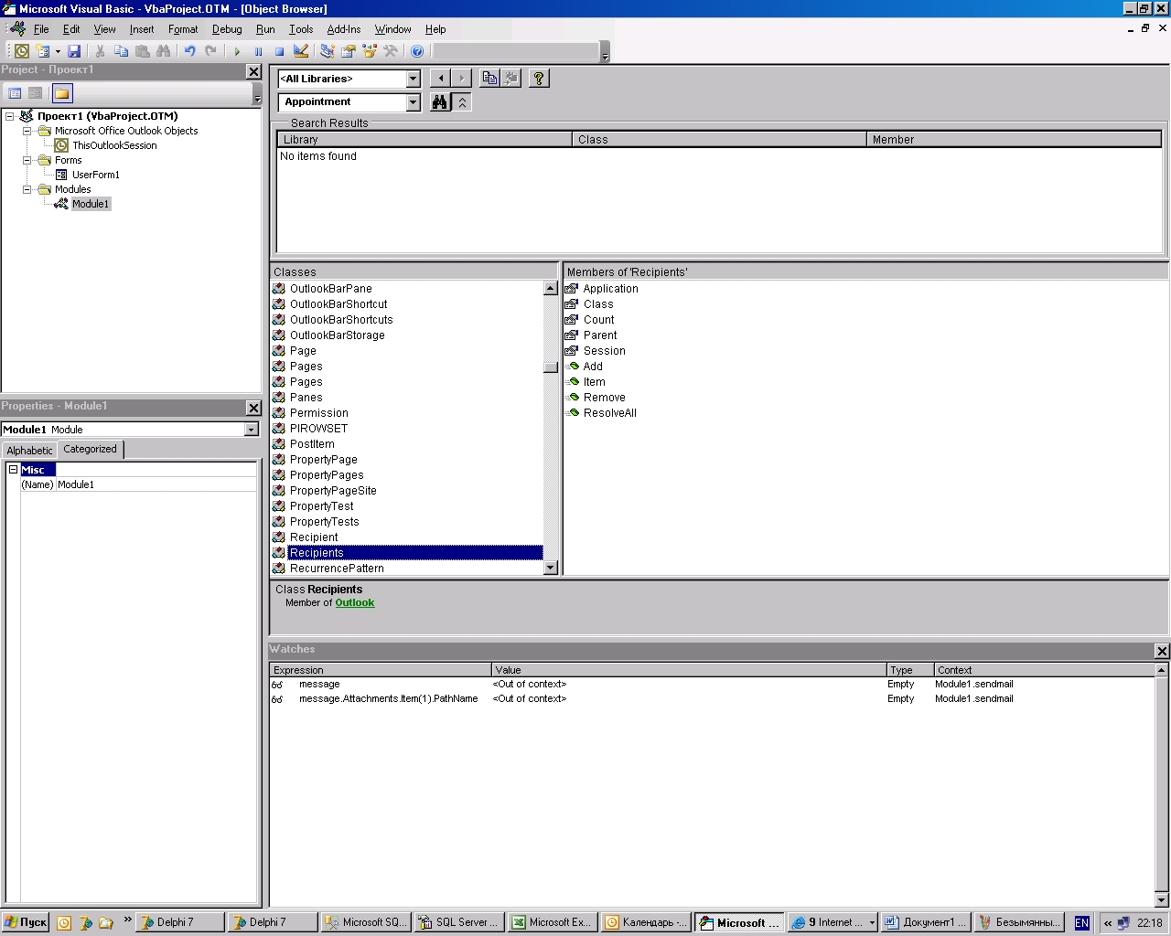
Task: Save the project with the floppy disk icon
Action: [74, 51]
